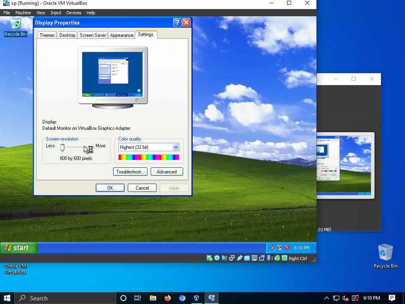Click the audio indicator in VirtualBox status bar
405x304 pixels.
point(225,258)
